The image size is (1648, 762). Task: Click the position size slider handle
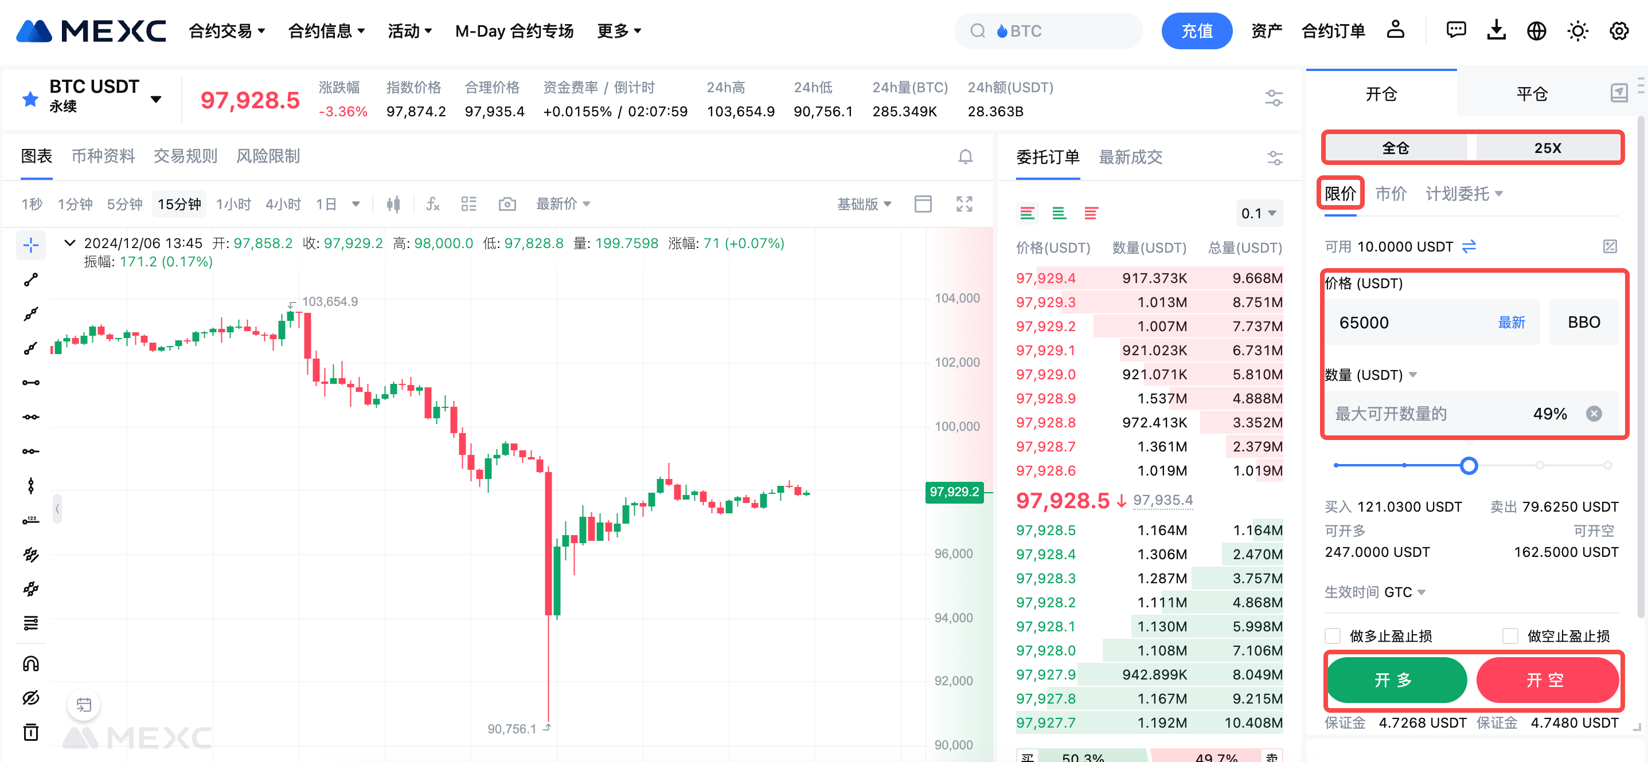pos(1468,465)
